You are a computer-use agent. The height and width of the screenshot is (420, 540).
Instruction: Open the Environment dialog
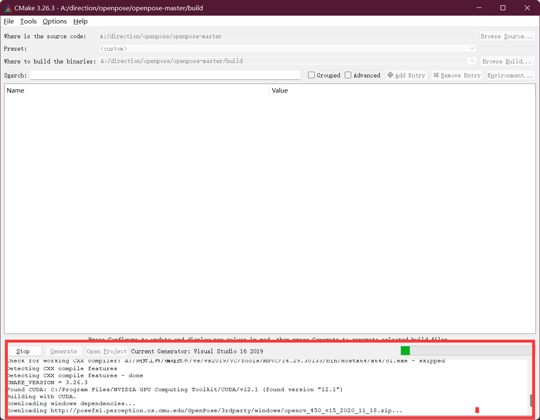point(510,75)
